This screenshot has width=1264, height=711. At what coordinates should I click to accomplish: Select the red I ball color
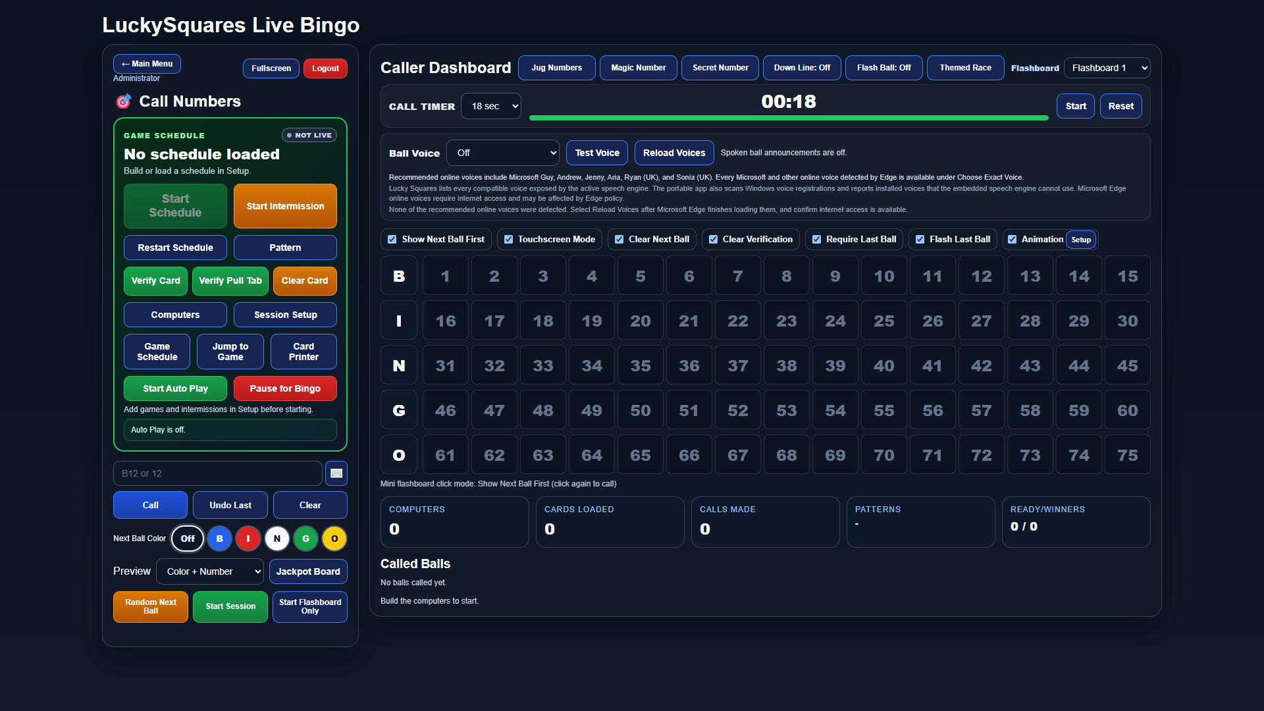248,539
